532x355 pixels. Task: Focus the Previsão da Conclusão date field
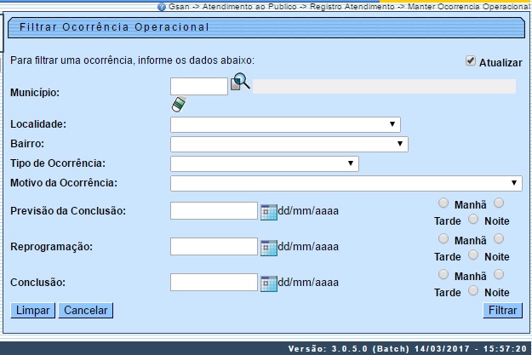click(214, 211)
